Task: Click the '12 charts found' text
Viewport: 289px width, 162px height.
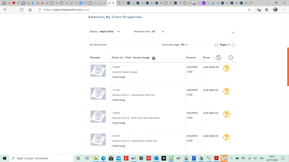Action: [98, 45]
